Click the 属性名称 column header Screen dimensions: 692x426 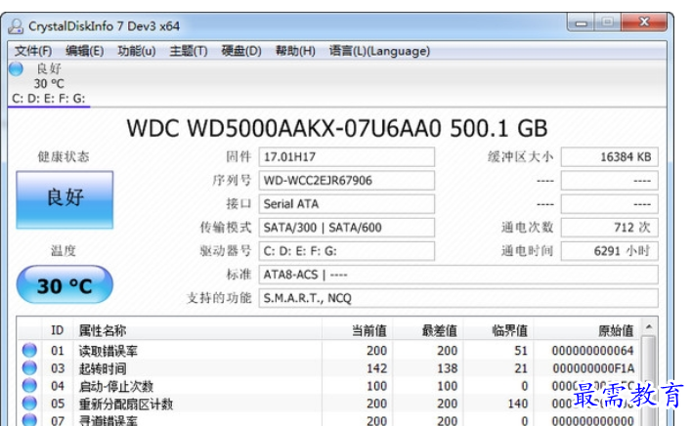tap(197, 330)
